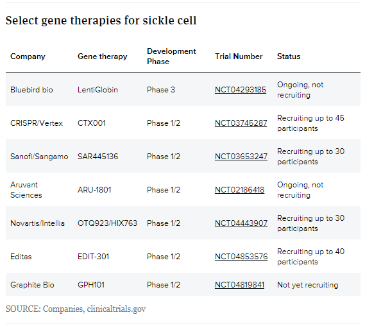Select the Graphite Bio row name
The width and height of the screenshot is (365, 326).
[32, 284]
